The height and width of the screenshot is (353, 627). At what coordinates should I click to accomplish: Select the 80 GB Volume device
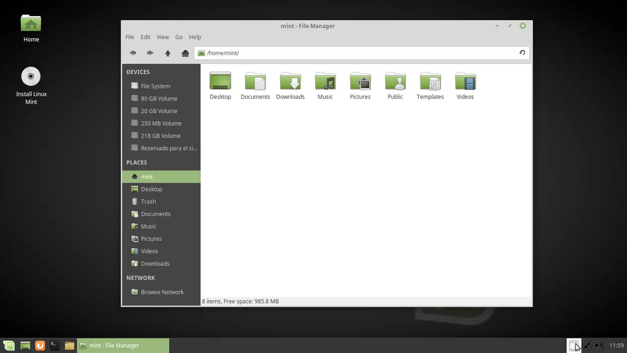(x=161, y=98)
